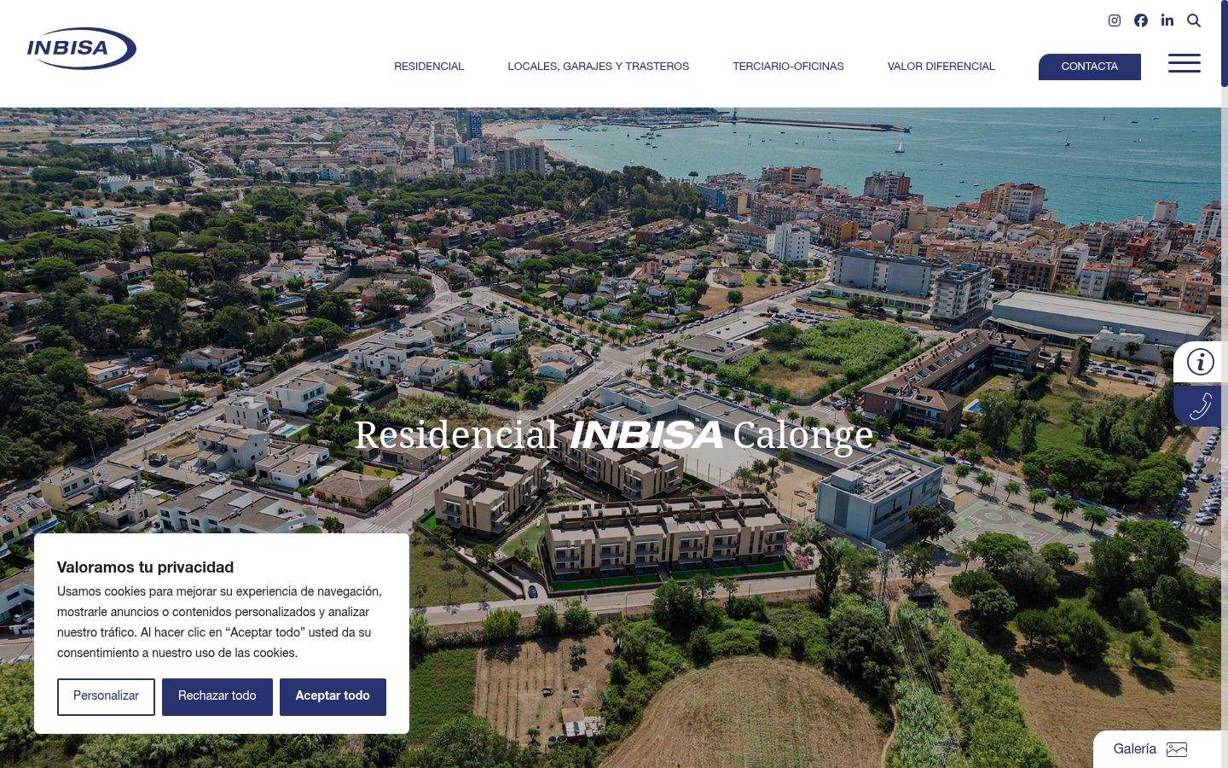Click the Contacta button
The width and height of the screenshot is (1228, 768).
[1090, 67]
